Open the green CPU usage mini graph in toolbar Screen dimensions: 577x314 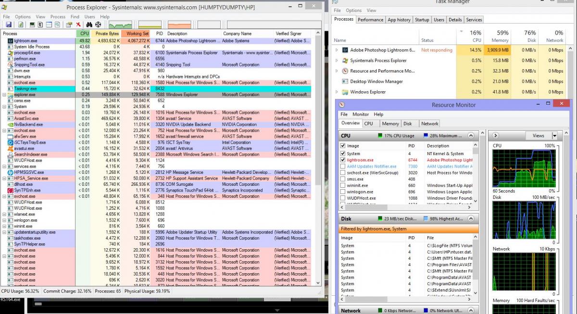click(x=120, y=24)
